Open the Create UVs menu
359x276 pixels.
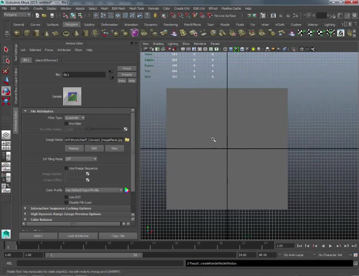[x=181, y=8]
